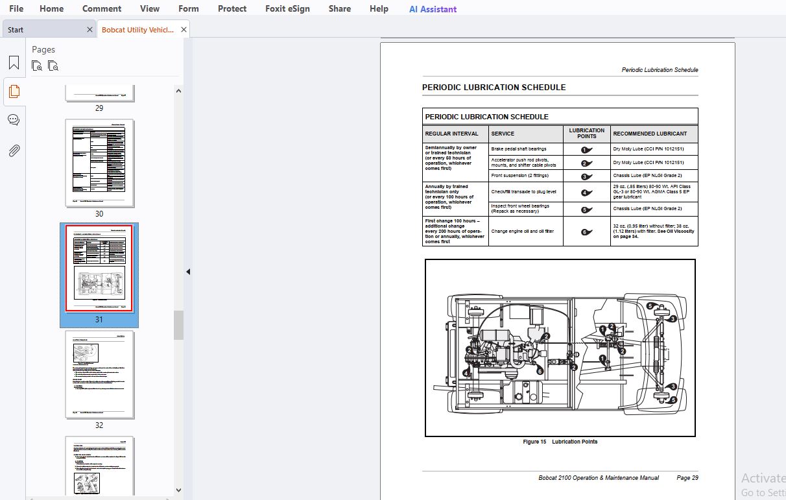The image size is (786, 500).
Task: Click the lubrication points vehicle diagram
Action: click(560, 348)
